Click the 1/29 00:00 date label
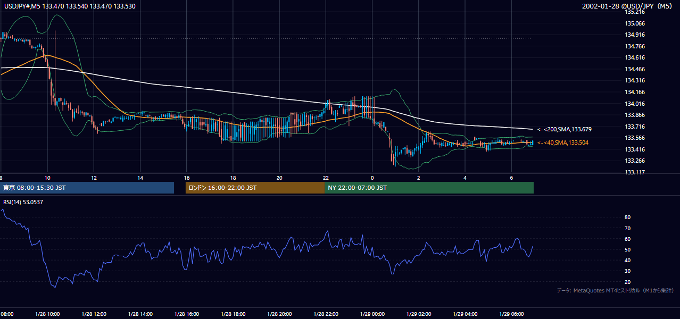This screenshot has height=319, width=680. click(x=372, y=314)
